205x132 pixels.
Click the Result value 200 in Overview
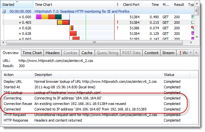22,66
